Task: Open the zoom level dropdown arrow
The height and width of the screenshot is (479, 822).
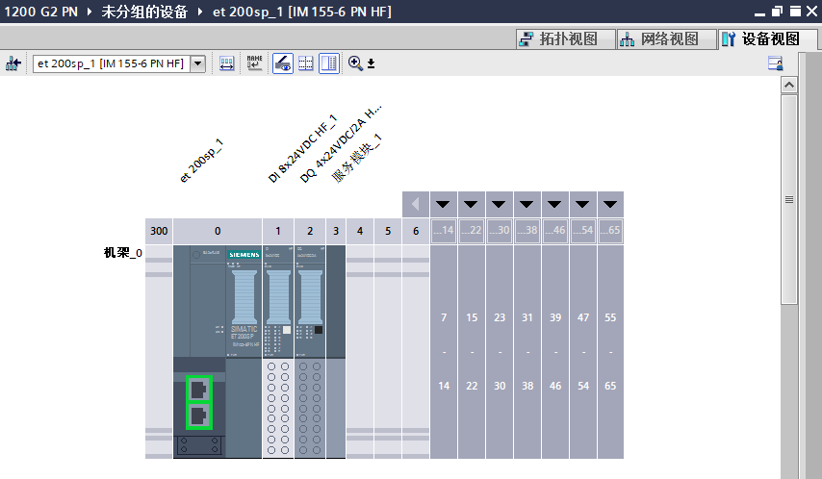Action: [372, 64]
